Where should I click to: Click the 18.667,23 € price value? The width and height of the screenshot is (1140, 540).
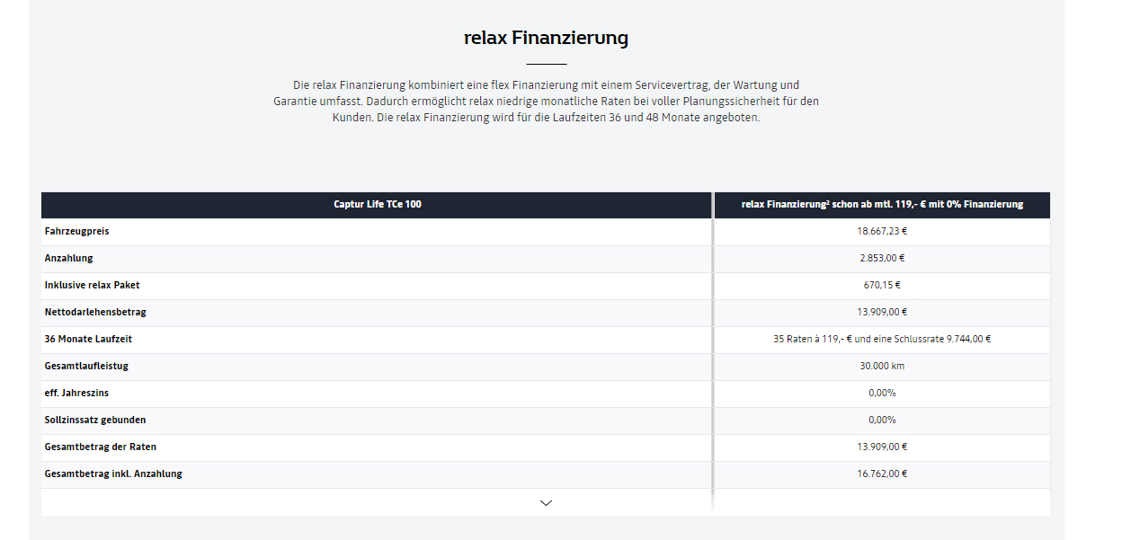click(882, 232)
